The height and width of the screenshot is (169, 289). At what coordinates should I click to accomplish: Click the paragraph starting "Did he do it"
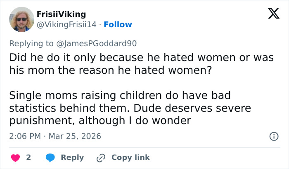141,64
